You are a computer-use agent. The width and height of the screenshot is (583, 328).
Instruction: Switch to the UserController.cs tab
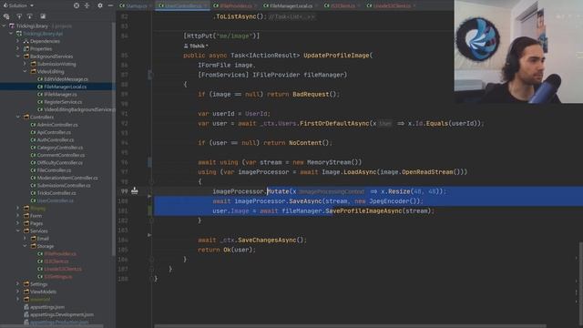(x=182, y=6)
